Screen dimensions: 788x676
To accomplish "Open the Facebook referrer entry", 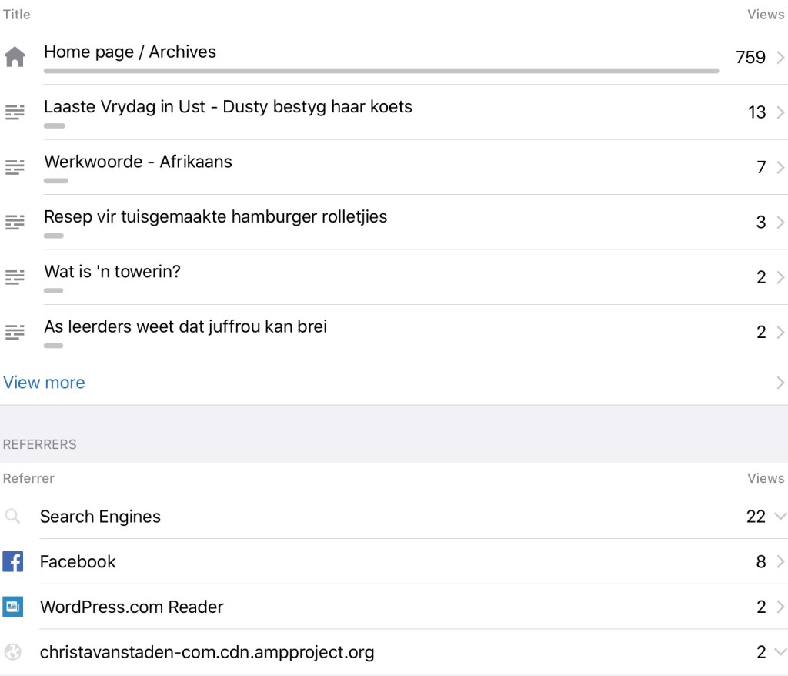I will tap(78, 561).
